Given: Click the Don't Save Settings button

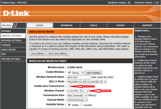Looking at the screenshot, I should coord(58,54).
